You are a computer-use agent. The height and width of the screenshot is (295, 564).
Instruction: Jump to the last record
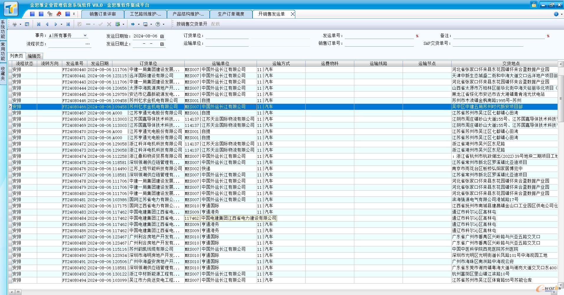click(68, 24)
